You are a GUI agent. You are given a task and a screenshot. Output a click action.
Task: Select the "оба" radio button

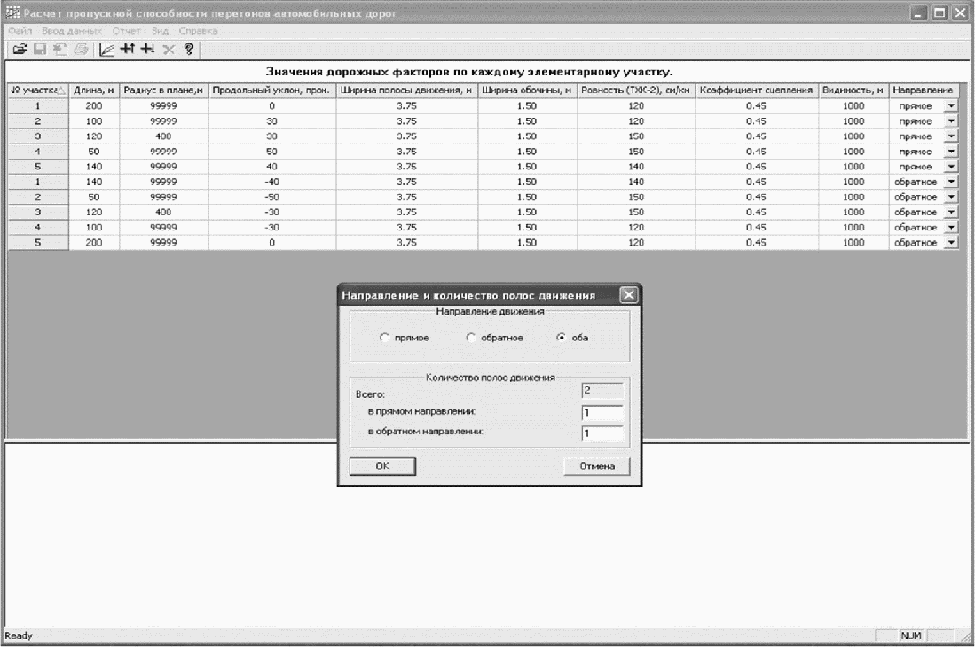561,338
